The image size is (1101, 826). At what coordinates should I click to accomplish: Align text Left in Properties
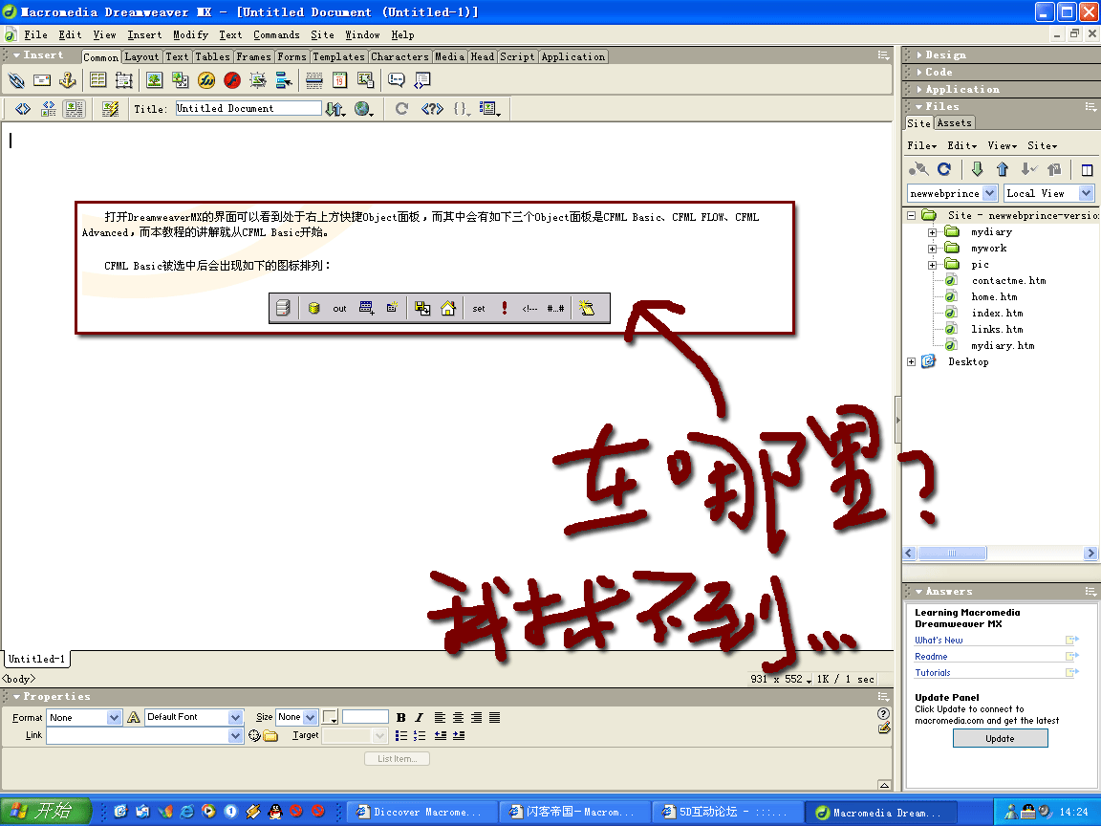(x=440, y=717)
